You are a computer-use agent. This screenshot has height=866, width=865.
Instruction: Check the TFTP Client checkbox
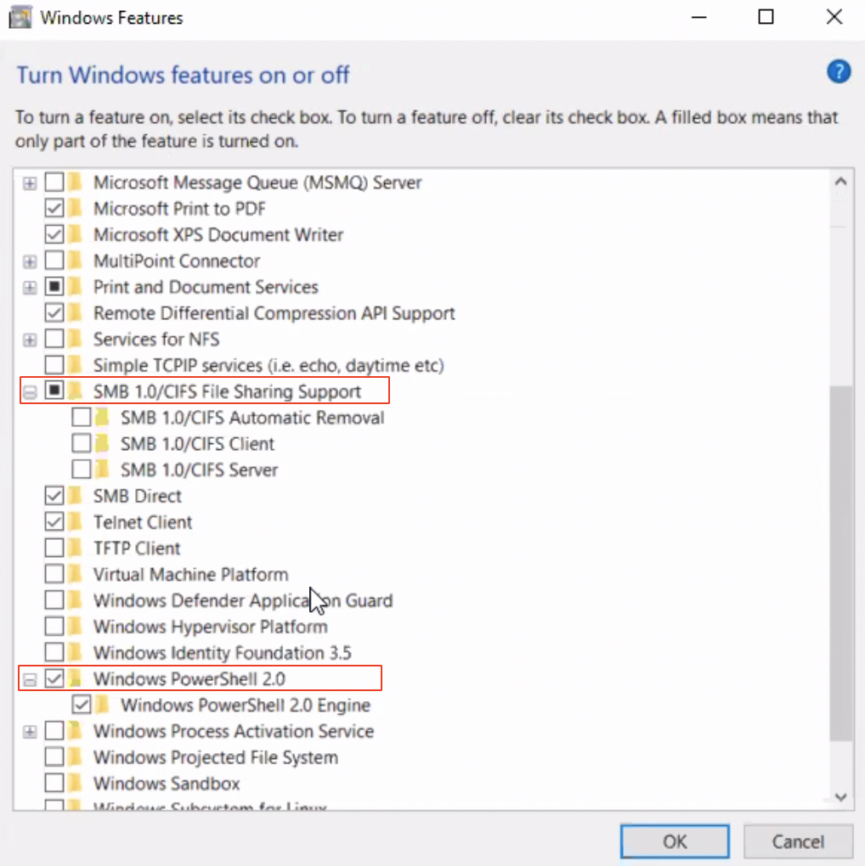tap(54, 548)
